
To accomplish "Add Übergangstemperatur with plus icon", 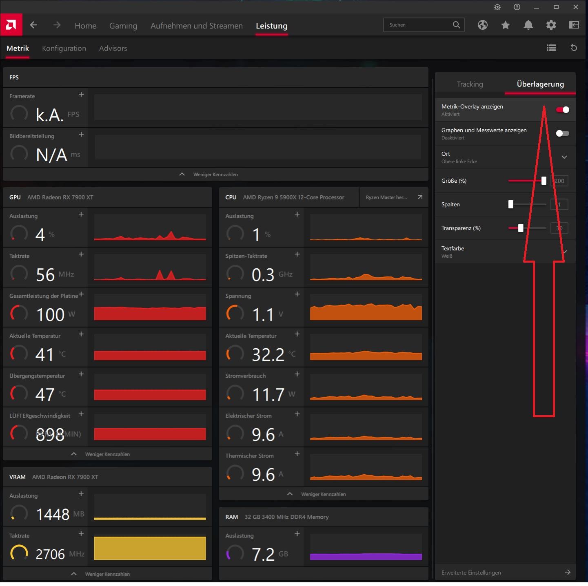I will click(x=81, y=374).
